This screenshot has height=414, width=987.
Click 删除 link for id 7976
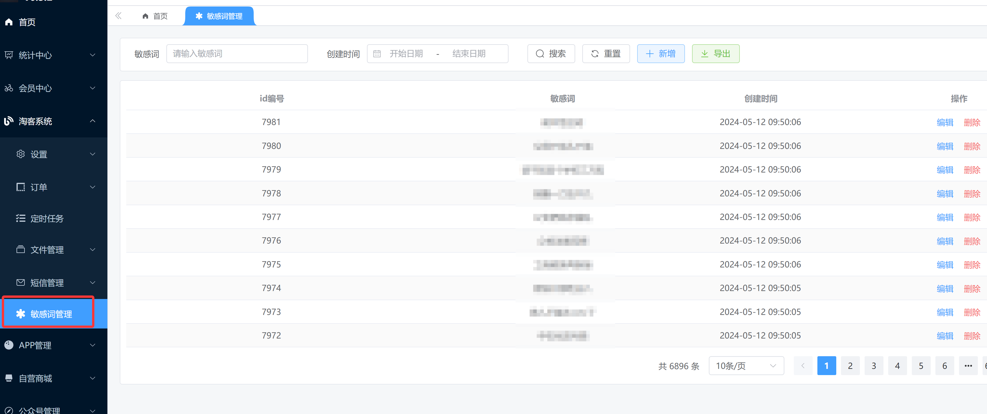[972, 241]
